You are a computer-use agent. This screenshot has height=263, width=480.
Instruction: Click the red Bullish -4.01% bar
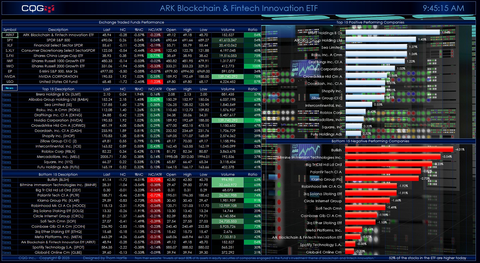(x=399, y=149)
